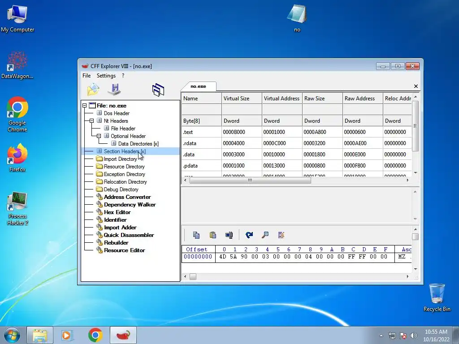Open Resource Editor in tree
Viewport: 459px width, 344px height.
[125, 250]
